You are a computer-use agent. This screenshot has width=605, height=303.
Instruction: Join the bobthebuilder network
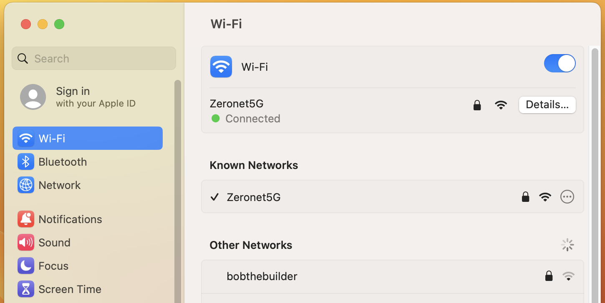point(393,276)
